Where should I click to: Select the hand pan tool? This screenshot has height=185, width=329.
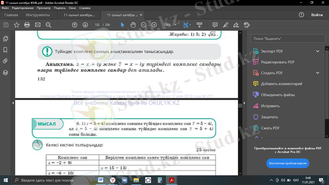click(133, 25)
